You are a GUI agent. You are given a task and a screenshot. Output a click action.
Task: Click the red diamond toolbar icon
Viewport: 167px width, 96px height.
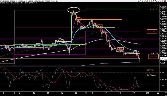[x=149, y=1]
